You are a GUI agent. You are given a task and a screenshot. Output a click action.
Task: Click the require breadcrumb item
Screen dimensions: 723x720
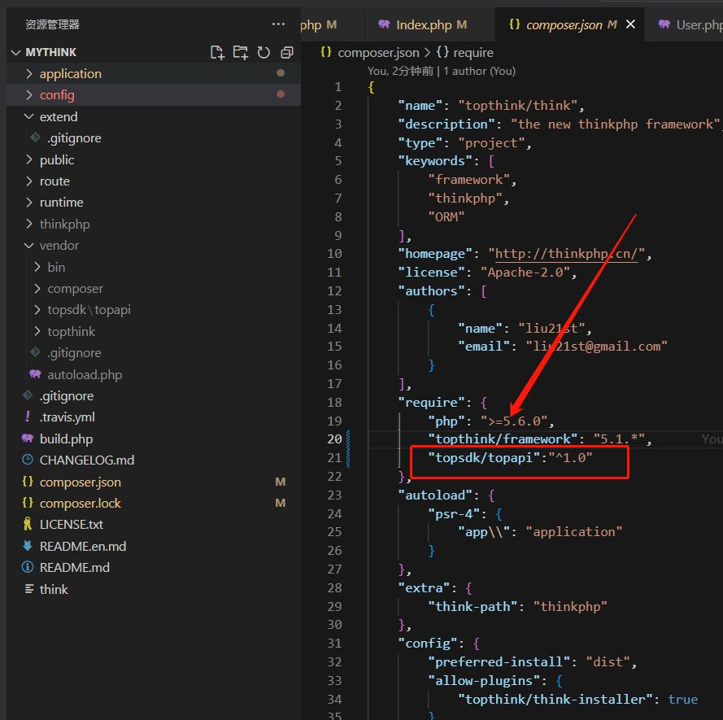(x=473, y=52)
